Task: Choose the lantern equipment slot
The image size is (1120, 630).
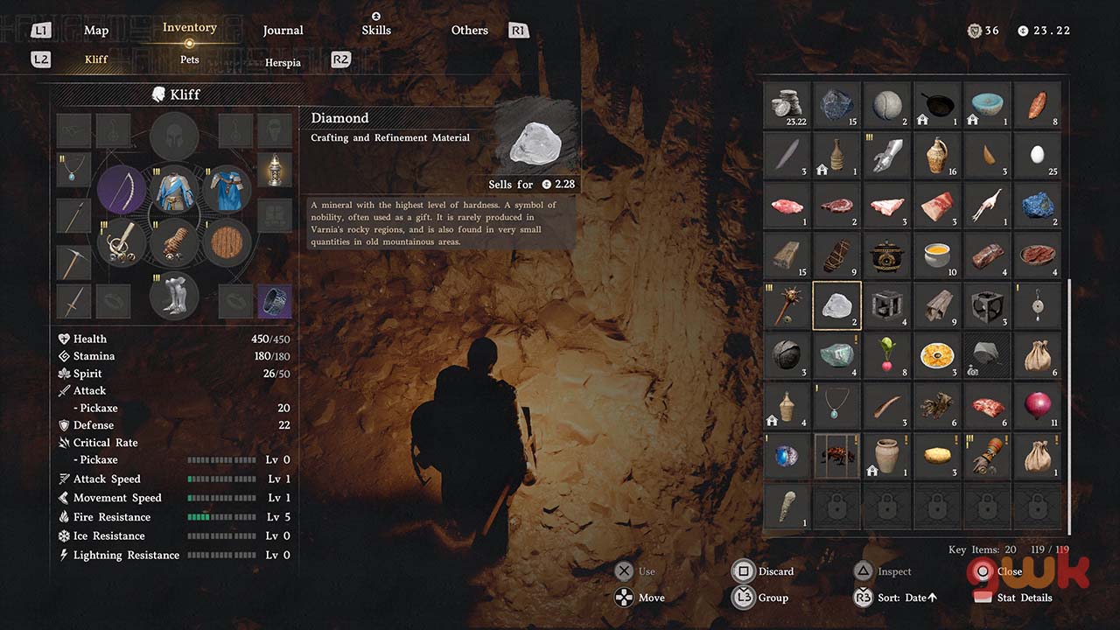Action: pos(274,168)
